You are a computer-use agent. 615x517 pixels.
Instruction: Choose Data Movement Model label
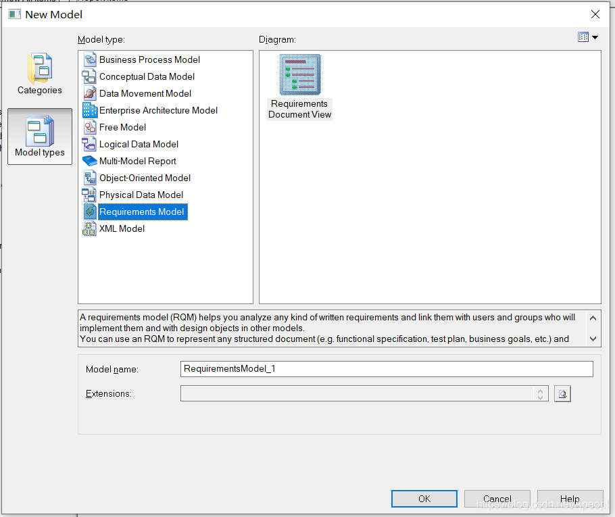tap(145, 93)
